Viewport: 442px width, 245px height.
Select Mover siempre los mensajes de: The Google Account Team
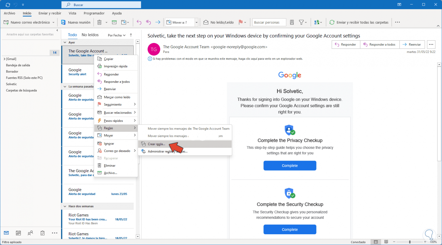185,129
